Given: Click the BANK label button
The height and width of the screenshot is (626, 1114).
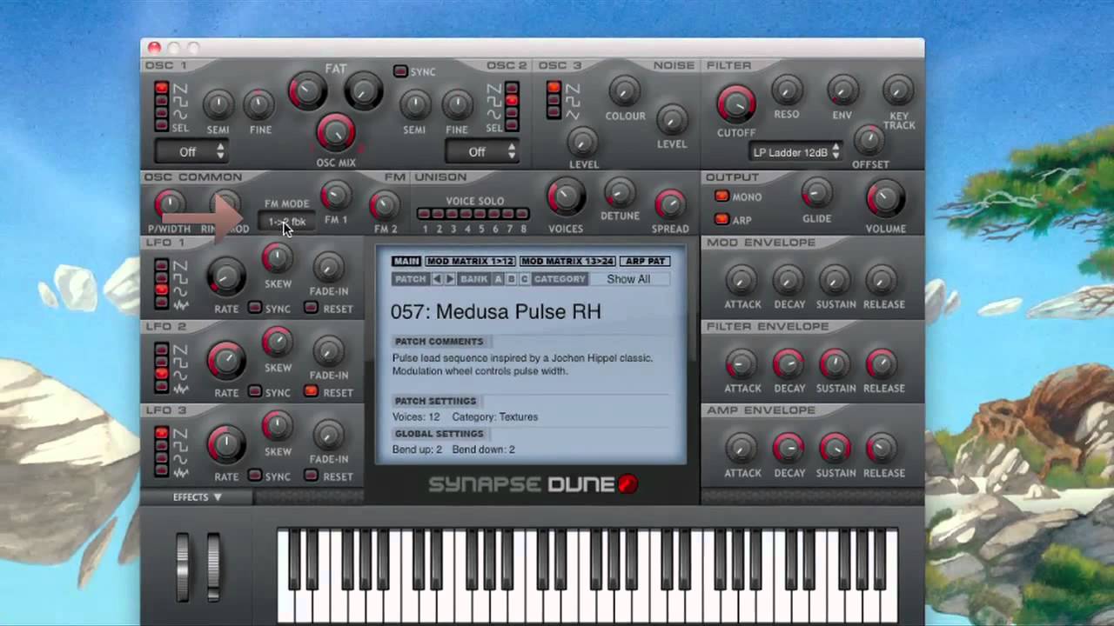Looking at the screenshot, I should click(474, 279).
